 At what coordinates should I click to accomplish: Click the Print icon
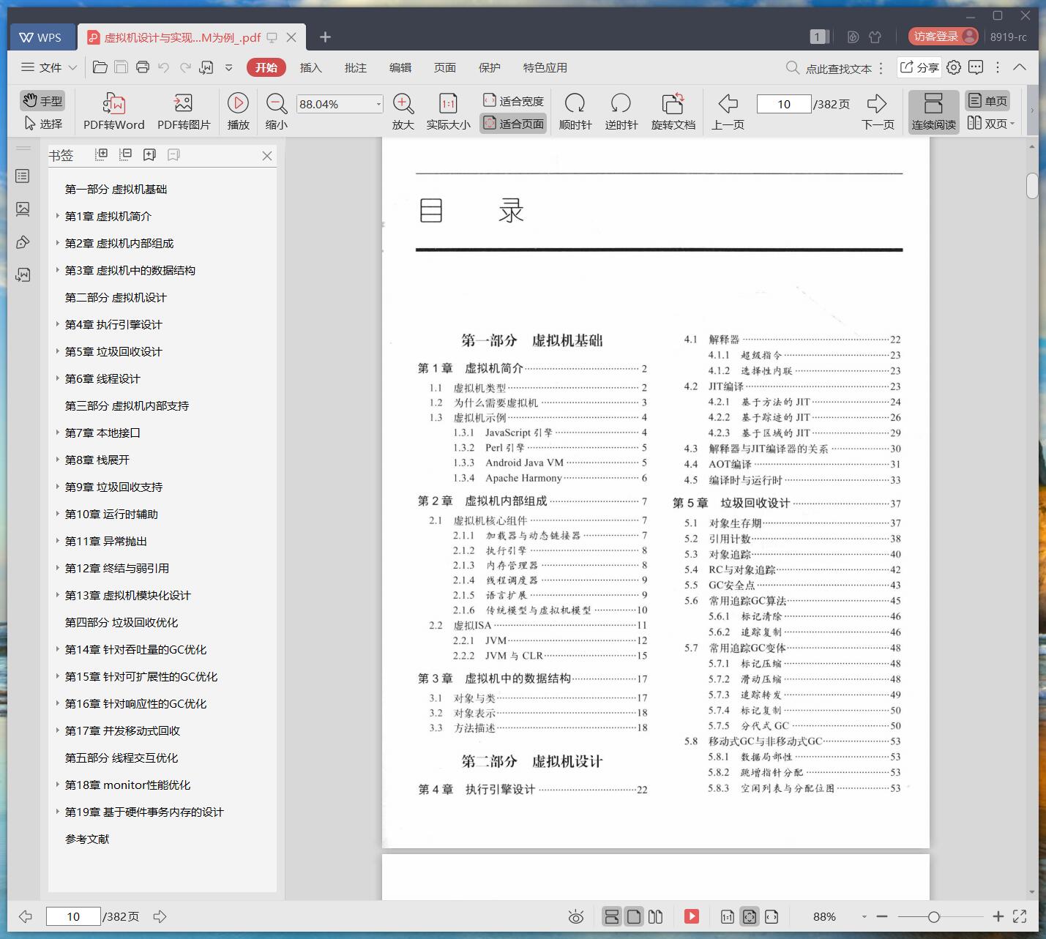click(x=143, y=67)
